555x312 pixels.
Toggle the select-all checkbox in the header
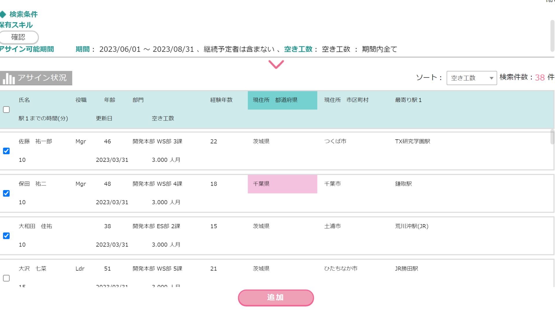(6, 109)
